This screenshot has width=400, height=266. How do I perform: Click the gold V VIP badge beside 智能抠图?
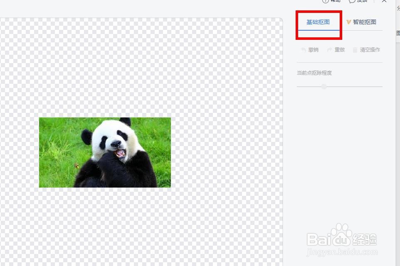[x=349, y=22]
